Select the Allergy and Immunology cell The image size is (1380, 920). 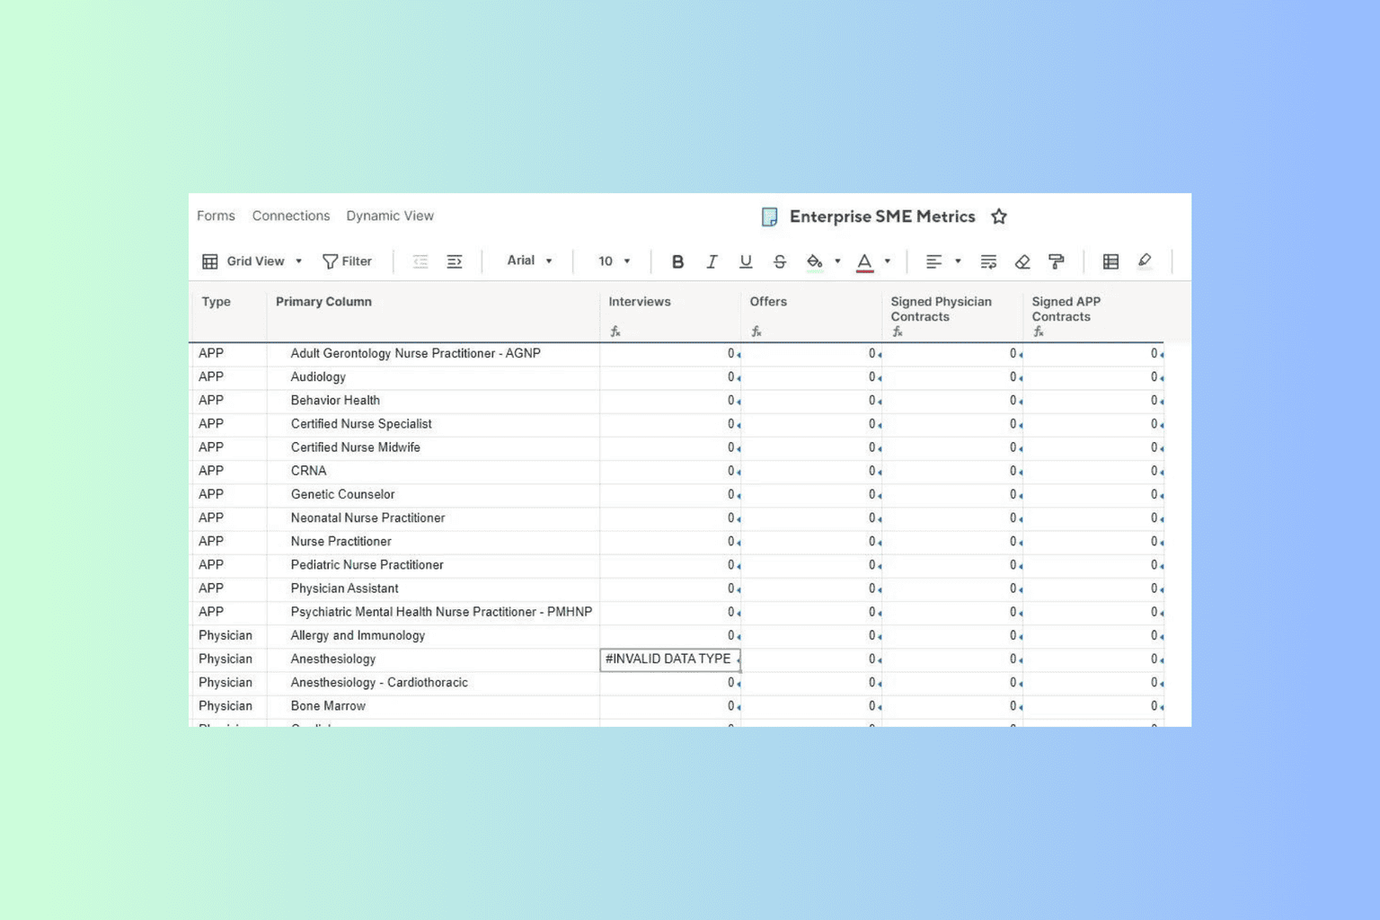click(433, 635)
